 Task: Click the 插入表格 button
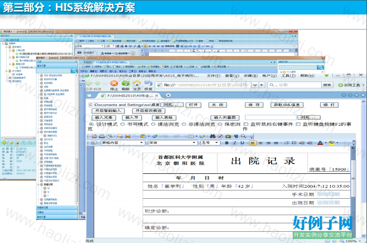click(x=164, y=118)
